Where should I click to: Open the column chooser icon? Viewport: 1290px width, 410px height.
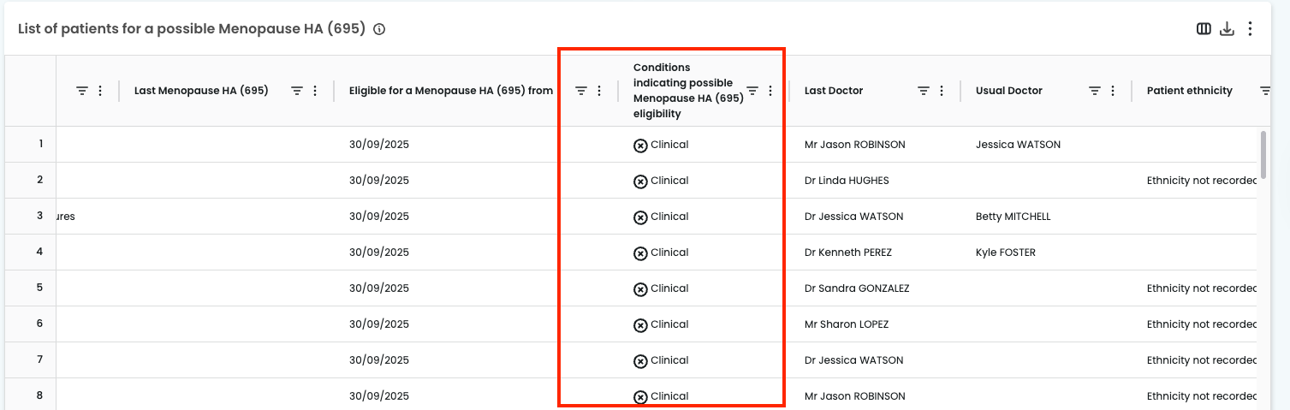[x=1204, y=29]
